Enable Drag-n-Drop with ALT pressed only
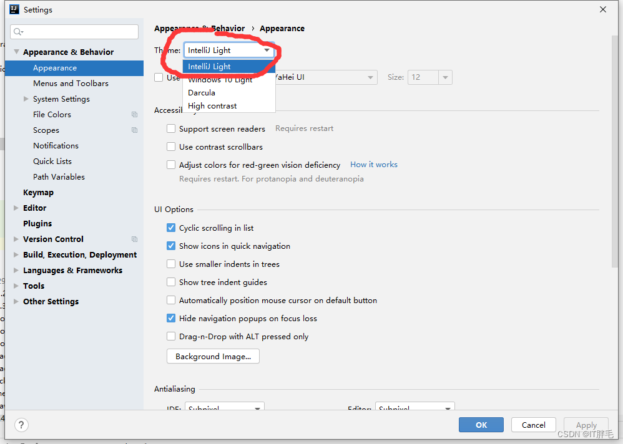 tap(171, 337)
